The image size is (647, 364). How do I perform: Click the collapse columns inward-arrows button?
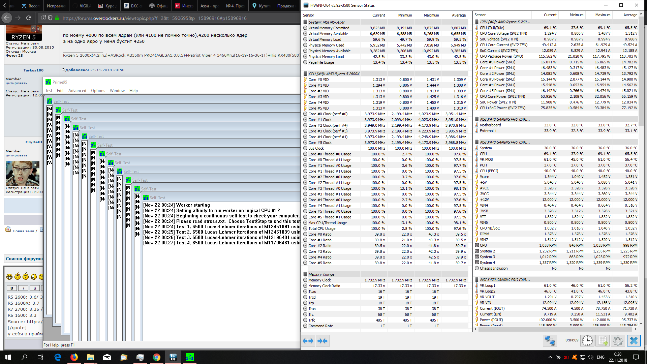pyautogui.click(x=322, y=341)
